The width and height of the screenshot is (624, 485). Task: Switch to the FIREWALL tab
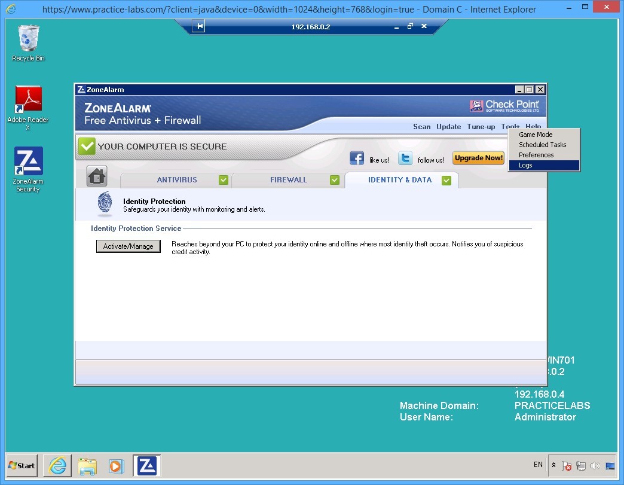click(x=289, y=179)
